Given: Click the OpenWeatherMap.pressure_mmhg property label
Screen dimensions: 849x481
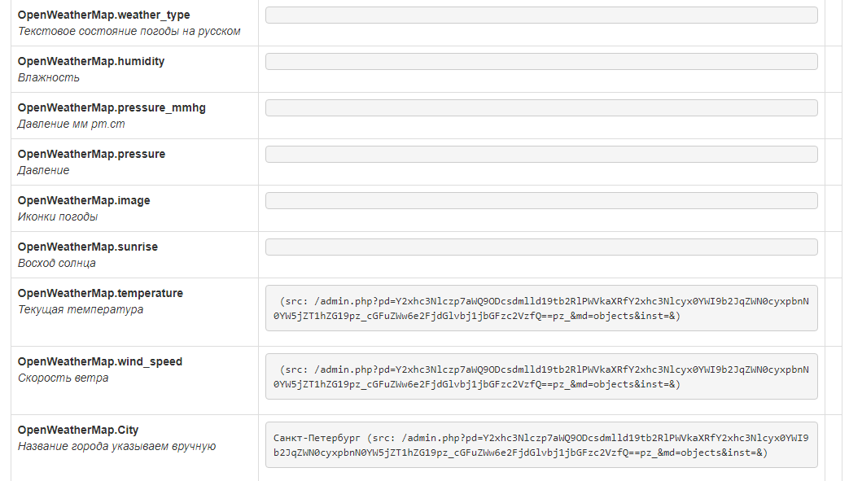Looking at the screenshot, I should [112, 108].
